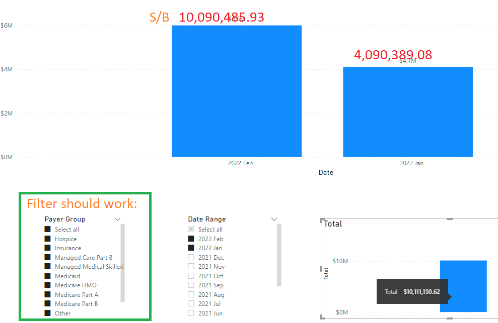Click the 2022 Jan axis label
Image resolution: width=498 pixels, height=323 pixels.
(411, 163)
